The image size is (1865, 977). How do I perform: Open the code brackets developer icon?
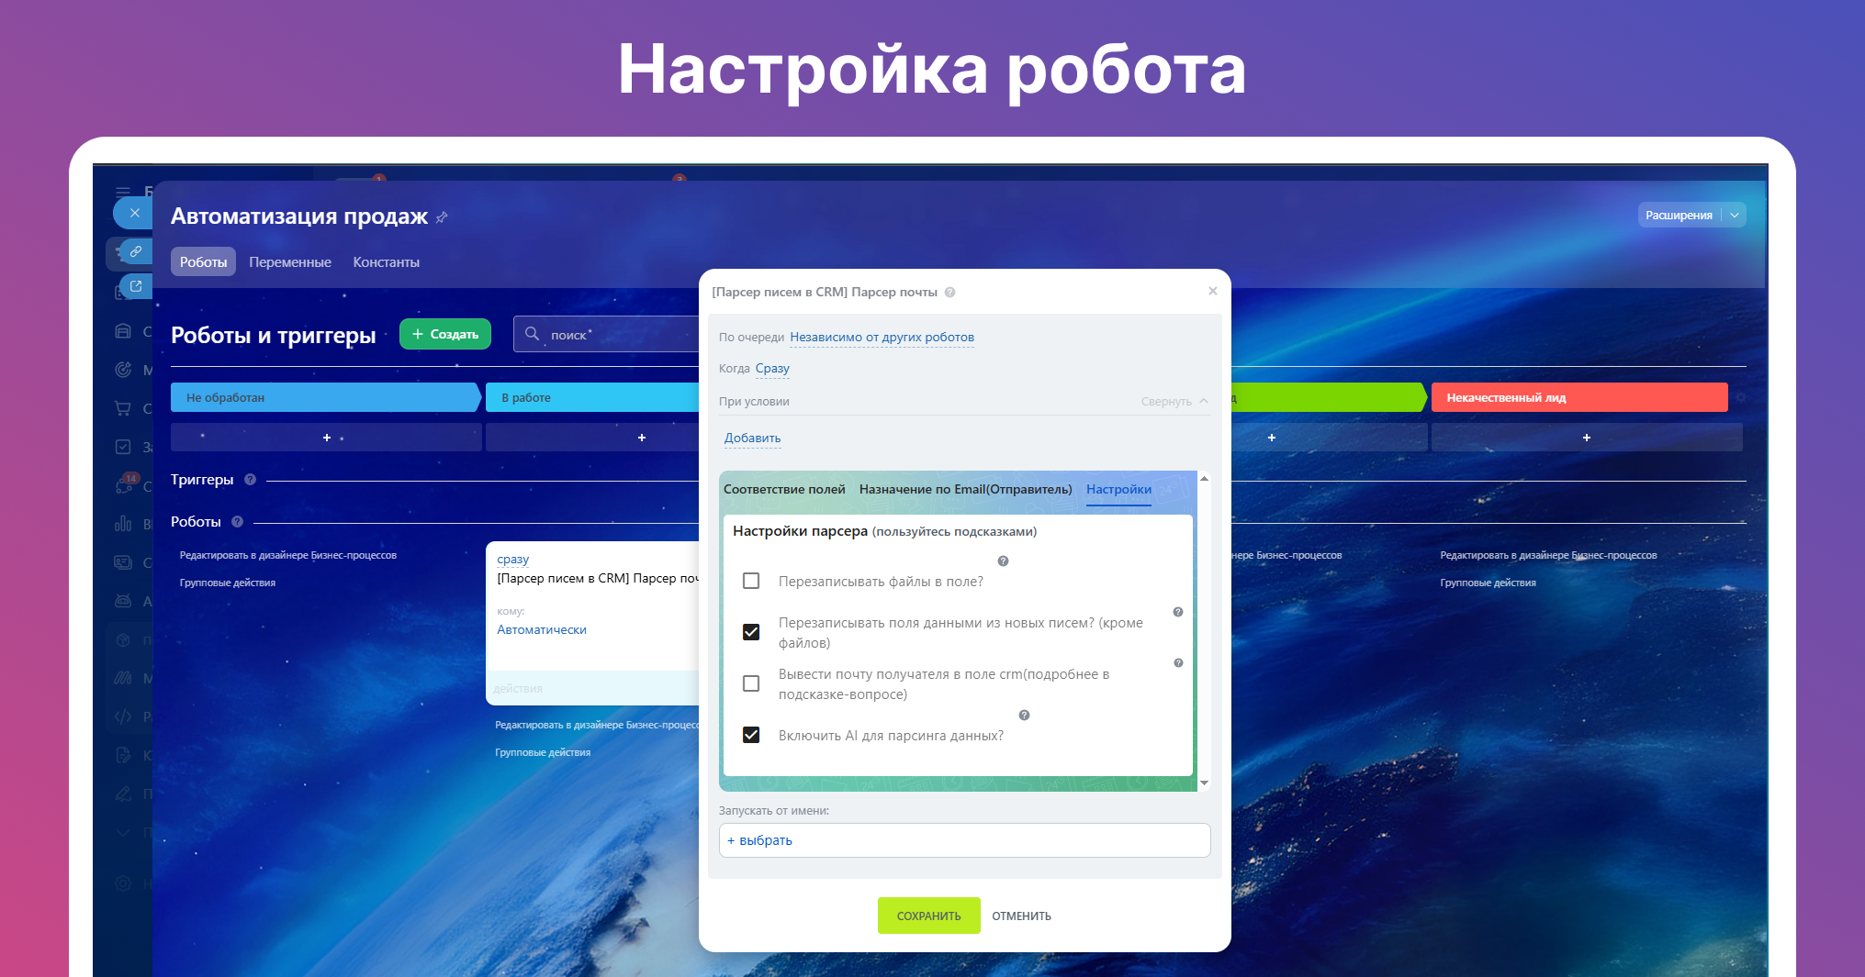123,716
